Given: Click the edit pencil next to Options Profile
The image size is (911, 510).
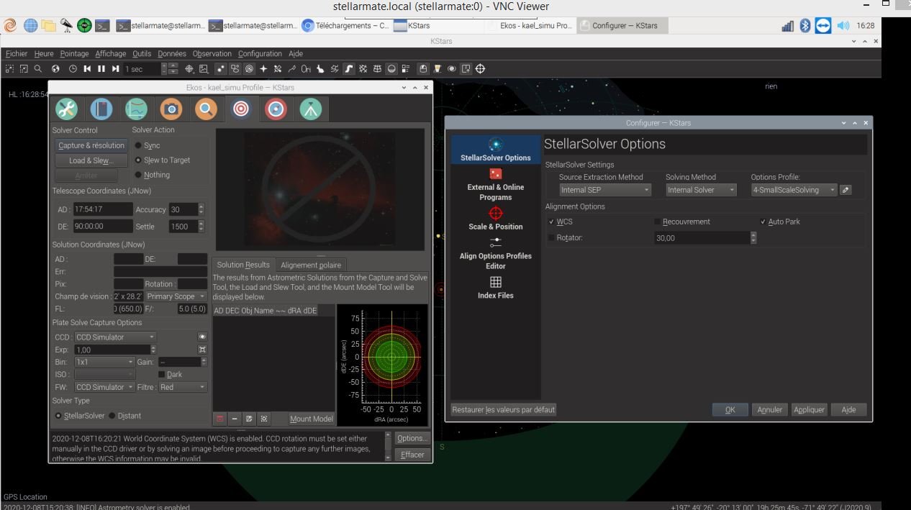Looking at the screenshot, I should coord(846,190).
